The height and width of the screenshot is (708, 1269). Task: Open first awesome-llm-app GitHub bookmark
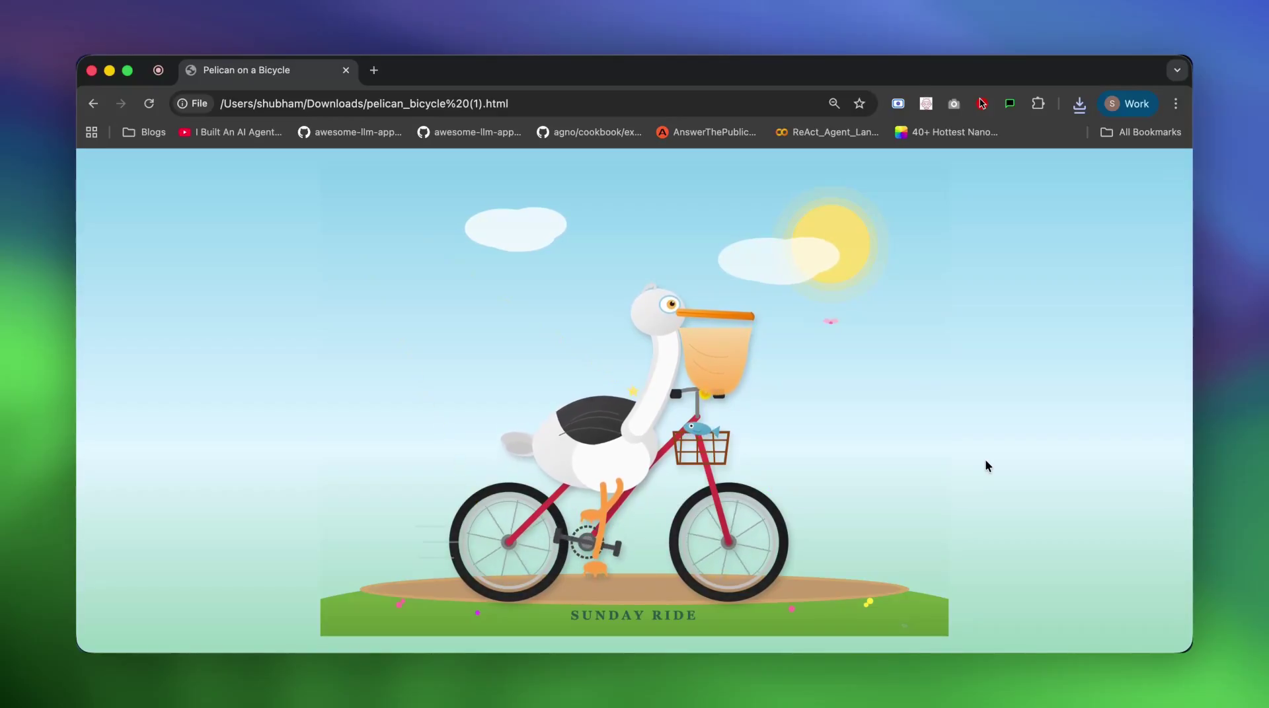350,132
